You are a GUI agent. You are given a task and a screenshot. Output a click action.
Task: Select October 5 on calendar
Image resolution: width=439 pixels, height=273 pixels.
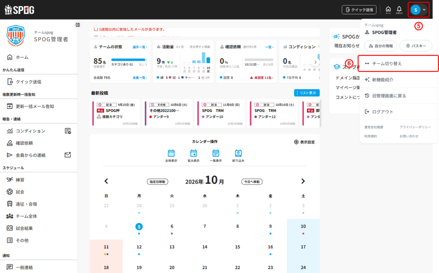pyautogui.click(x=139, y=226)
